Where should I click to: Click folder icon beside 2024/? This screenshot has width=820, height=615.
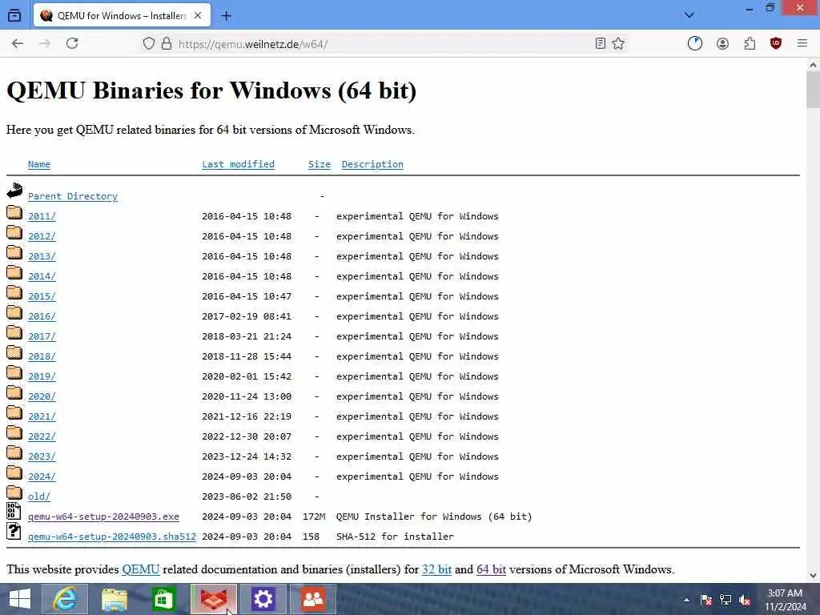pos(14,472)
